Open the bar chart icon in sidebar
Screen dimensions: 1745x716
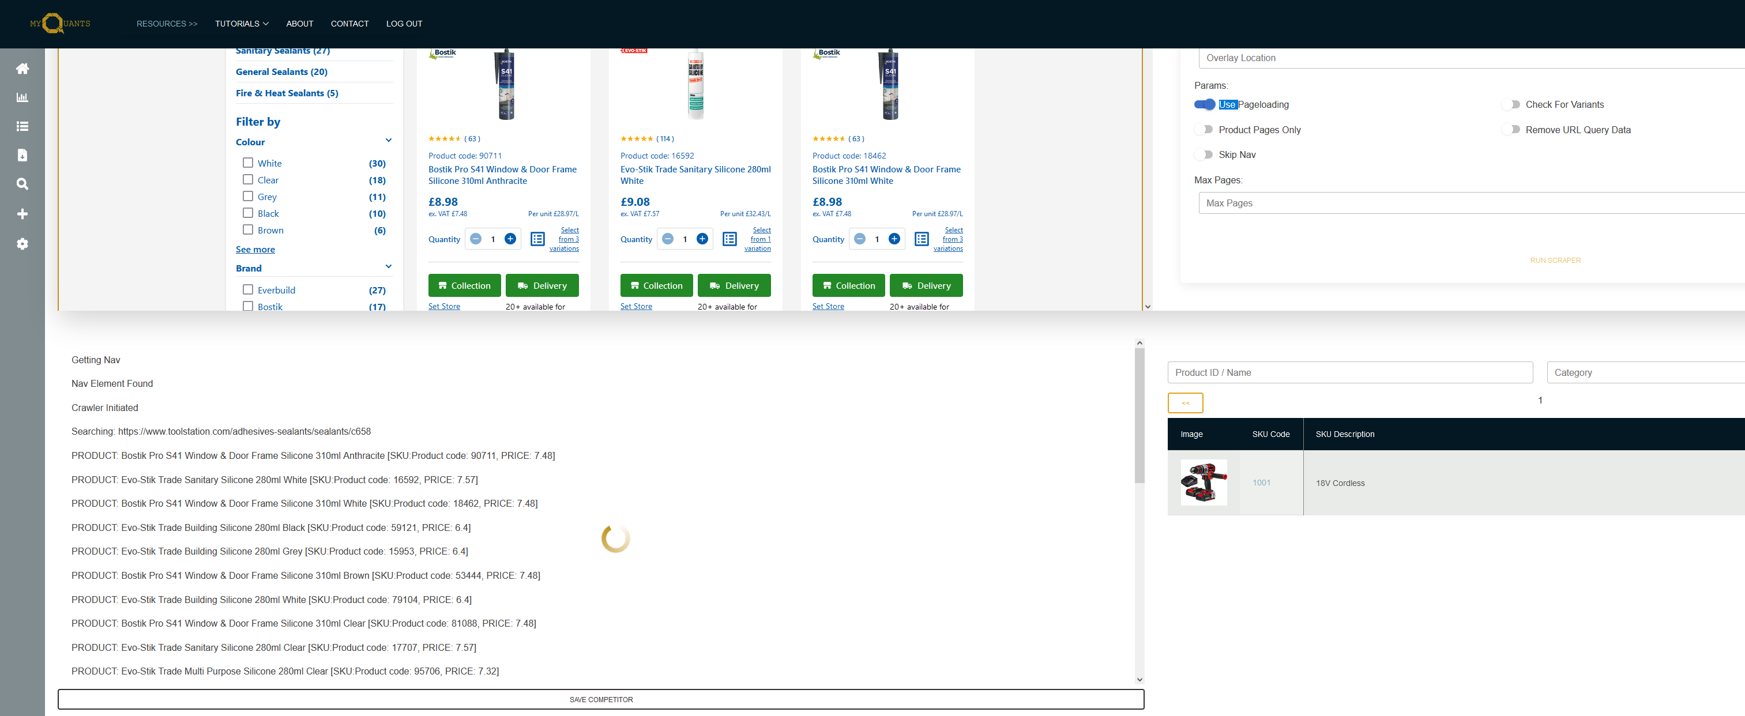[22, 97]
